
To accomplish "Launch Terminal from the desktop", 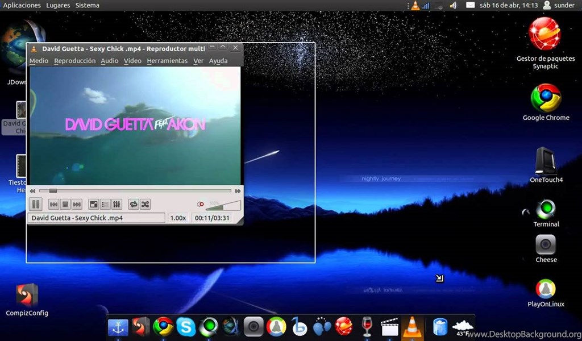I will coord(546,213).
